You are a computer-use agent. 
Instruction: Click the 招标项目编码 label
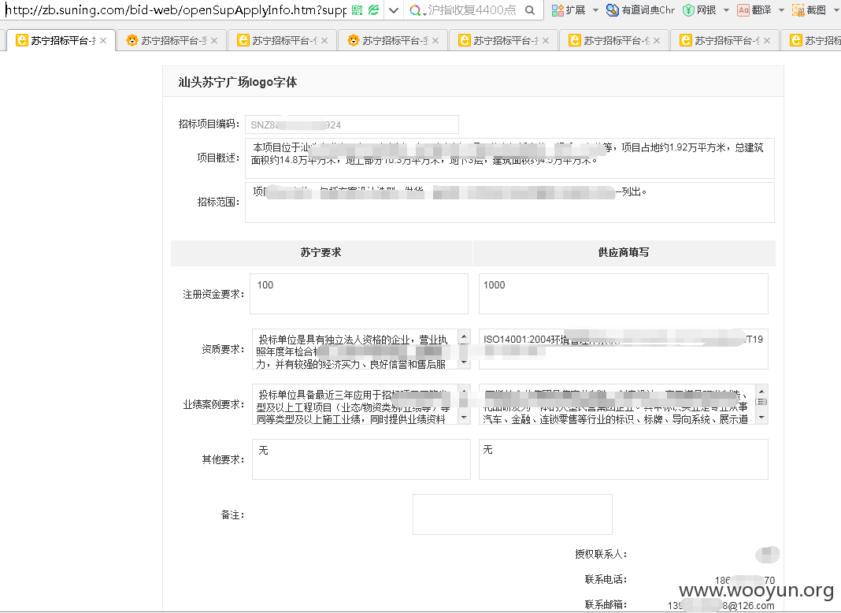click(209, 124)
